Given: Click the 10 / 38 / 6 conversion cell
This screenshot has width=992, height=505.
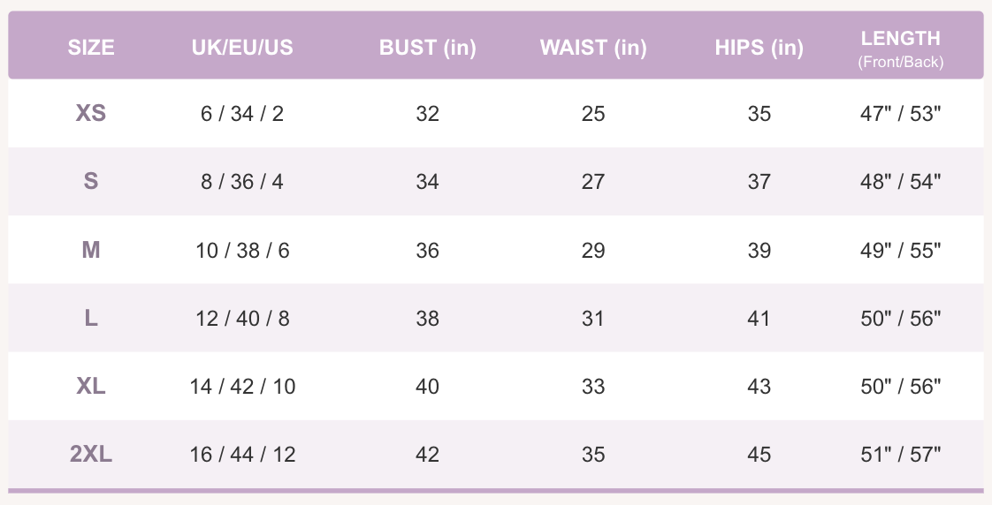Looking at the screenshot, I should pyautogui.click(x=242, y=251).
